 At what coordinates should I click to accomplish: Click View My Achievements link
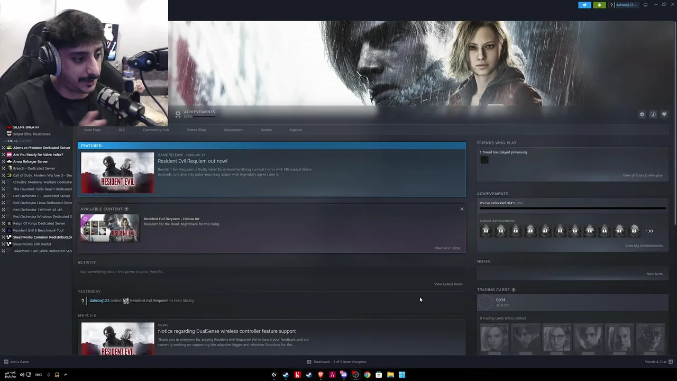point(644,246)
